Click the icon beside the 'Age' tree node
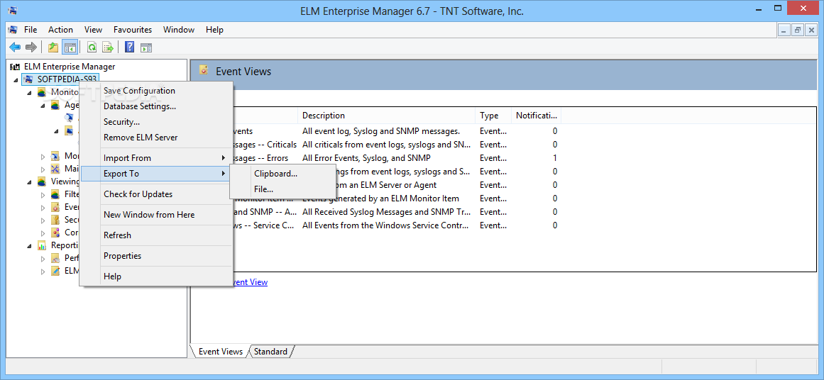The width and height of the screenshot is (824, 380). click(55, 104)
